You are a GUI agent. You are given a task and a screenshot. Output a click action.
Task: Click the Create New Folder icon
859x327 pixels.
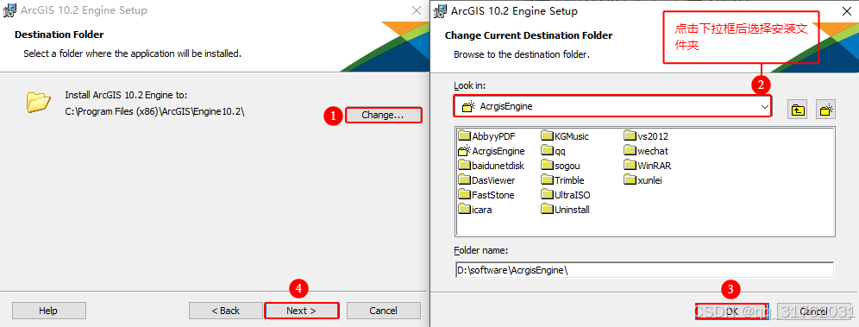coord(825,110)
